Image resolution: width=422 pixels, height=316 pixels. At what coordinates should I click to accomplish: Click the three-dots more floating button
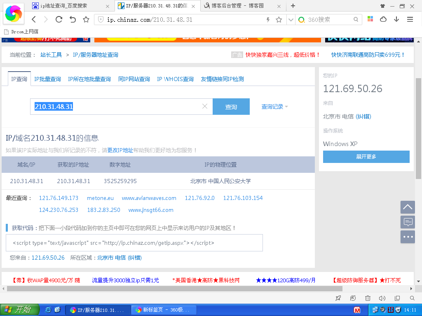tap(408, 237)
